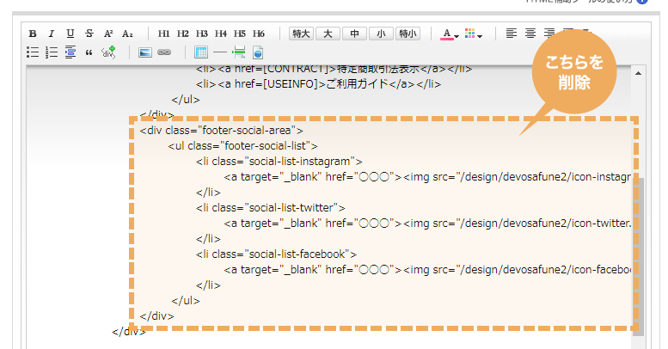Apply strikethrough formatting
The height and width of the screenshot is (349, 668).
tap(89, 34)
